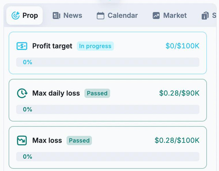This screenshot has width=219, height=171.
Task: Click the Max daily loss clock icon
Action: pyautogui.click(x=22, y=93)
